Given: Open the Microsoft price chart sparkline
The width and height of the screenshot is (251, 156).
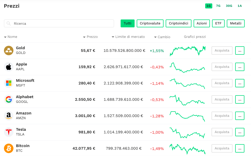Looking at the screenshot, I should point(187,84).
